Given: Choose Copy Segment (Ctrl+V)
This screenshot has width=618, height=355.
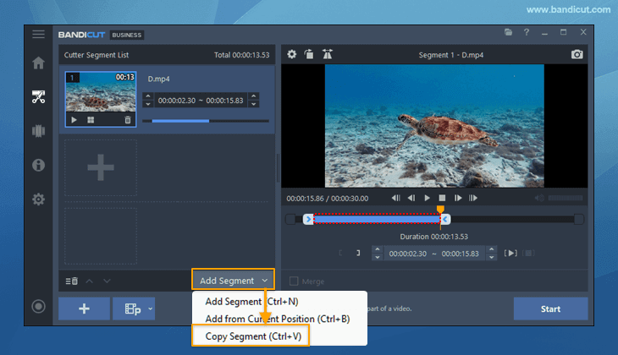Looking at the screenshot, I should coord(253,336).
